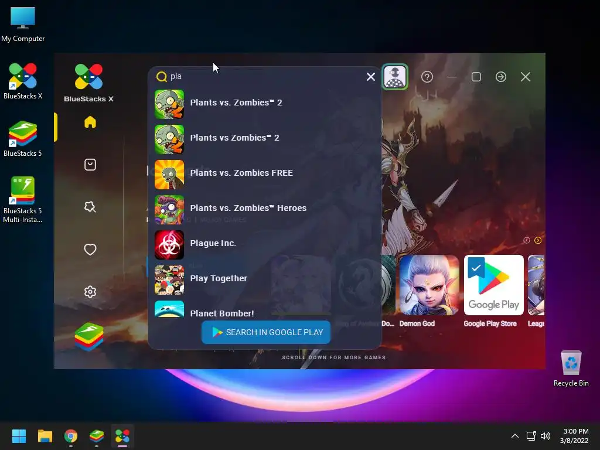Screen dimensions: 600x450
Task: Select Plague Inc. result
Action: (266, 245)
